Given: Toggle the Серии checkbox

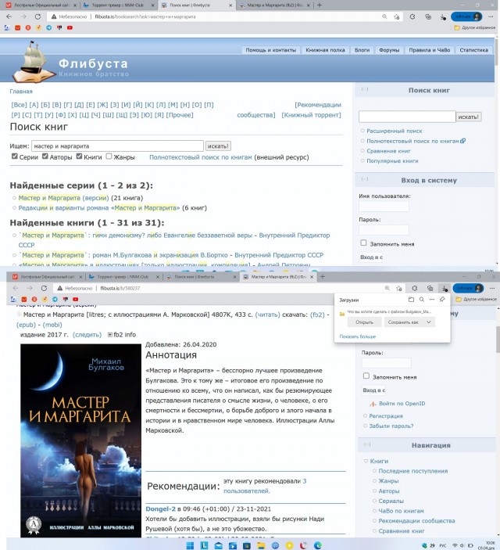Looking at the screenshot, I should [x=14, y=156].
